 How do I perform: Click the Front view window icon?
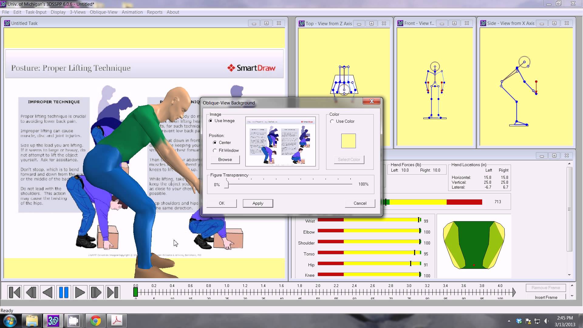pos(400,23)
